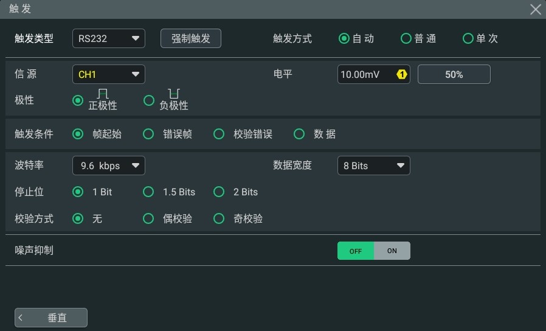Turn noise rejection ON
Screen dimensions: 546x331
(x=392, y=251)
